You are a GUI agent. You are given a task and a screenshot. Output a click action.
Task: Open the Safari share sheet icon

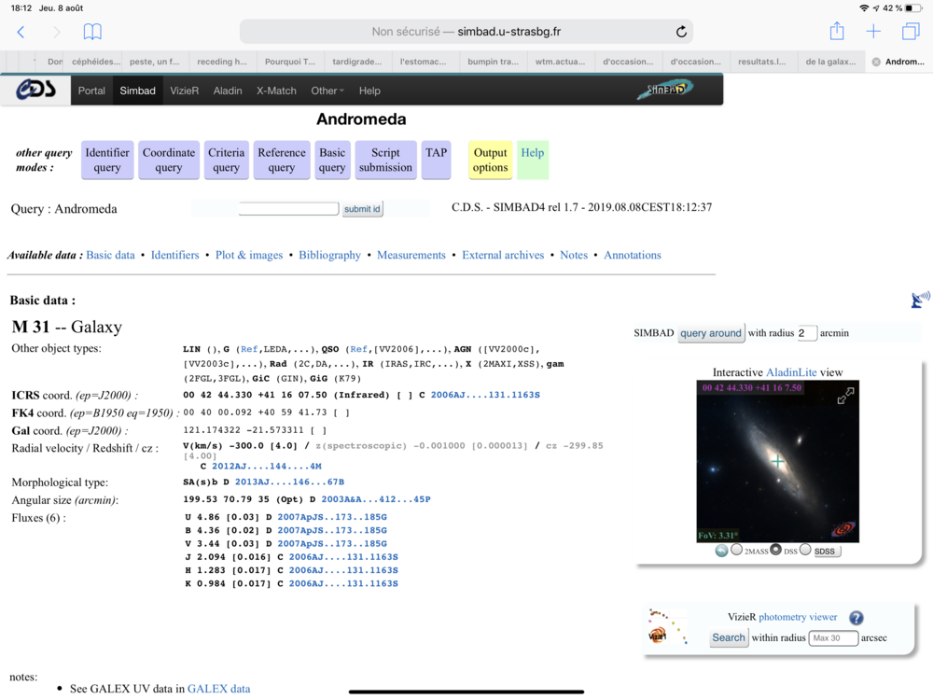pyautogui.click(x=837, y=31)
